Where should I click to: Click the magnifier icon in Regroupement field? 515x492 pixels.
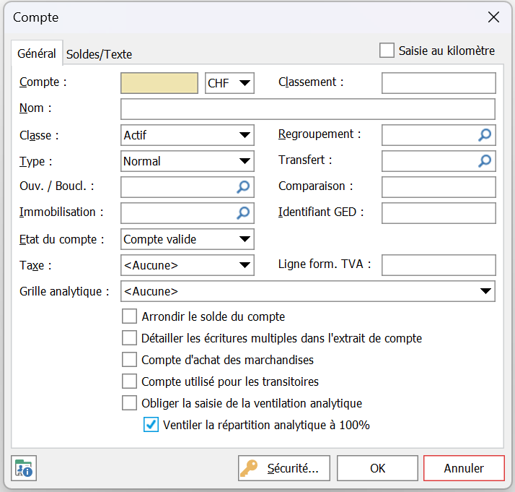click(485, 135)
